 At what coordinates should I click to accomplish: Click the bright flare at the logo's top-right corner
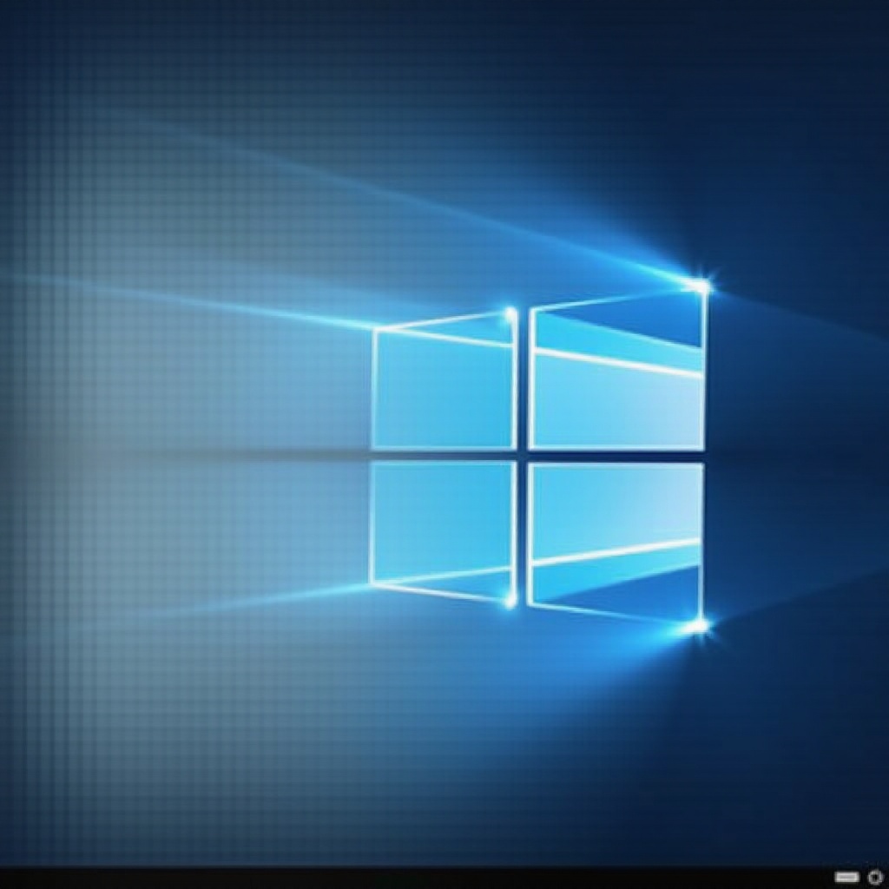(x=699, y=286)
